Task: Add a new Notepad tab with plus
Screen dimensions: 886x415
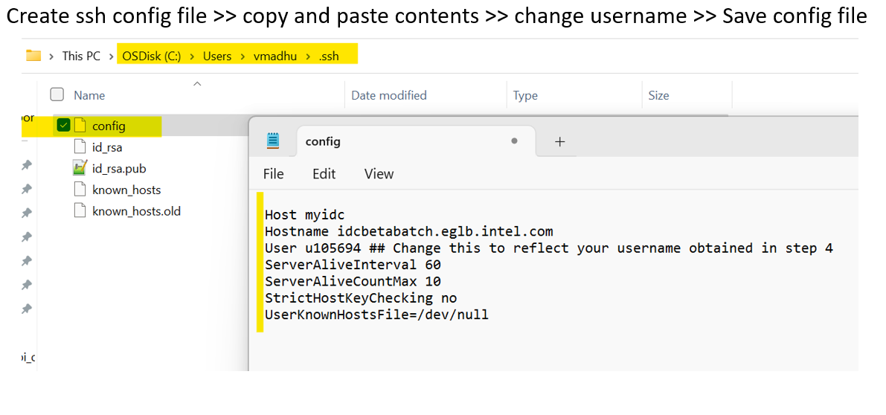Action: tap(560, 142)
